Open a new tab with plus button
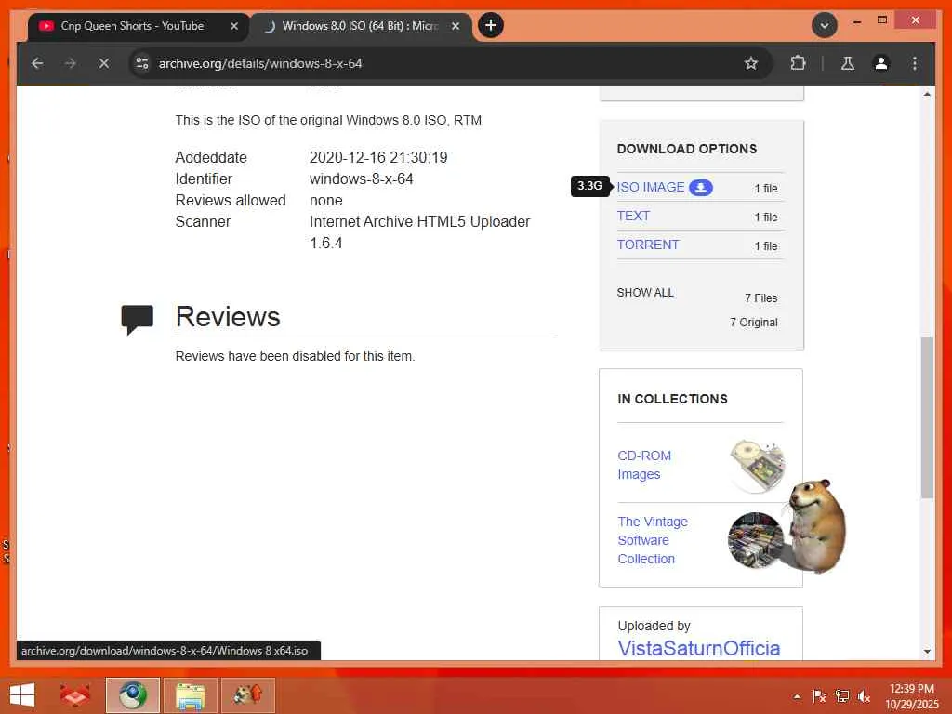Screen dimensions: 952x714 pyautogui.click(x=491, y=25)
